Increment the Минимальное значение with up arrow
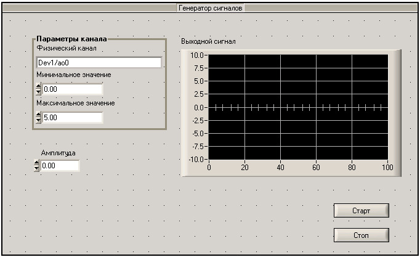The width and height of the screenshot is (420, 257). point(38,86)
